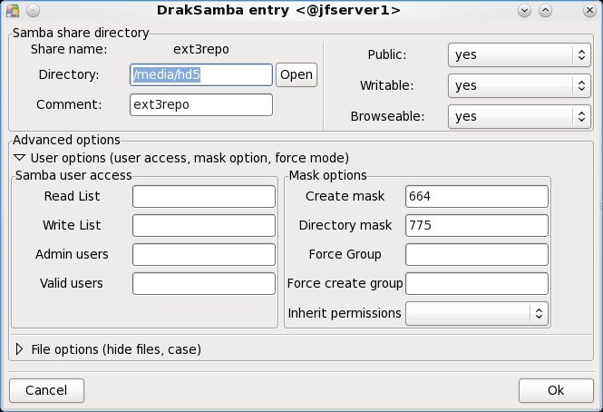Click the 'Create mask' label
The height and width of the screenshot is (412, 603).
tap(345, 196)
